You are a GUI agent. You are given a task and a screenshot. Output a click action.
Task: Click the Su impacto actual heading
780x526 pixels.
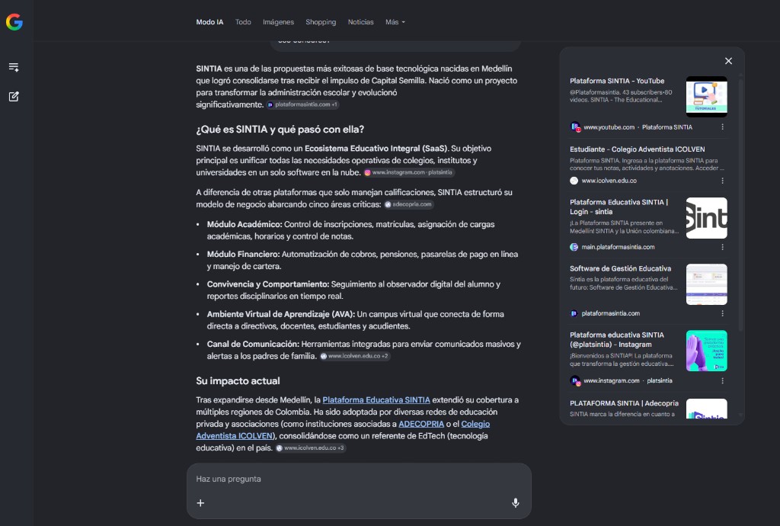pyautogui.click(x=238, y=380)
